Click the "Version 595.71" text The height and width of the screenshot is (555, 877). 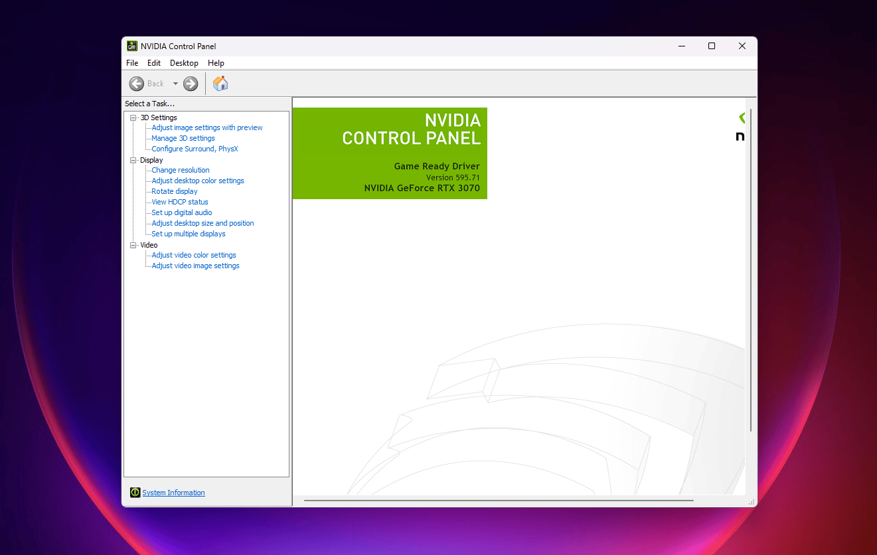click(453, 178)
